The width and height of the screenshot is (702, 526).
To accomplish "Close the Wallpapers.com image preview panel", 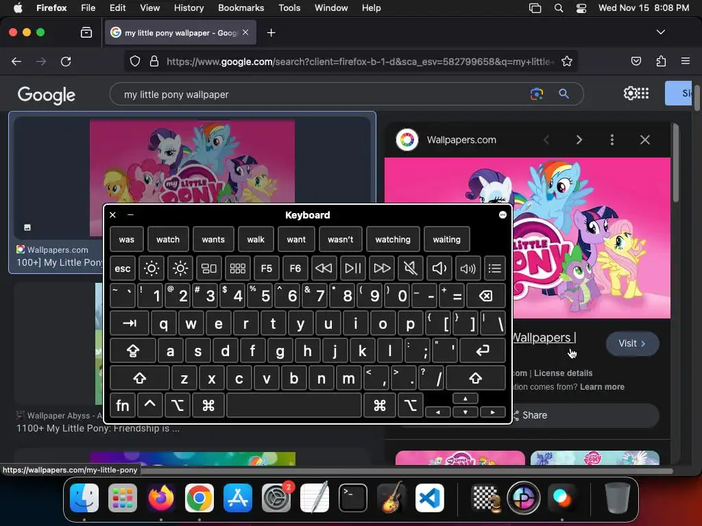I will (644, 140).
